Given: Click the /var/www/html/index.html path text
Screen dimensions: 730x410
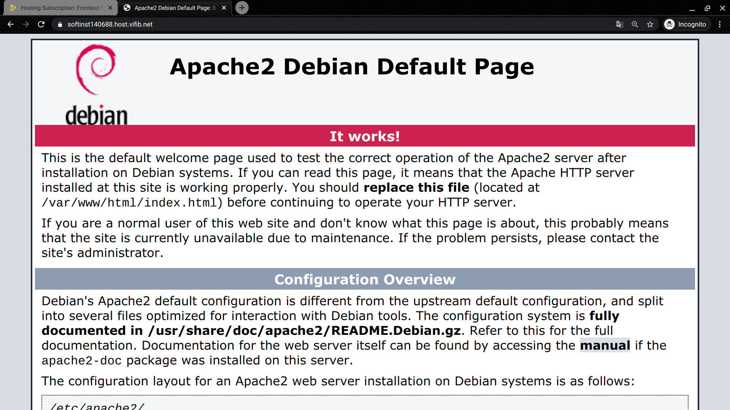Looking at the screenshot, I should (129, 203).
